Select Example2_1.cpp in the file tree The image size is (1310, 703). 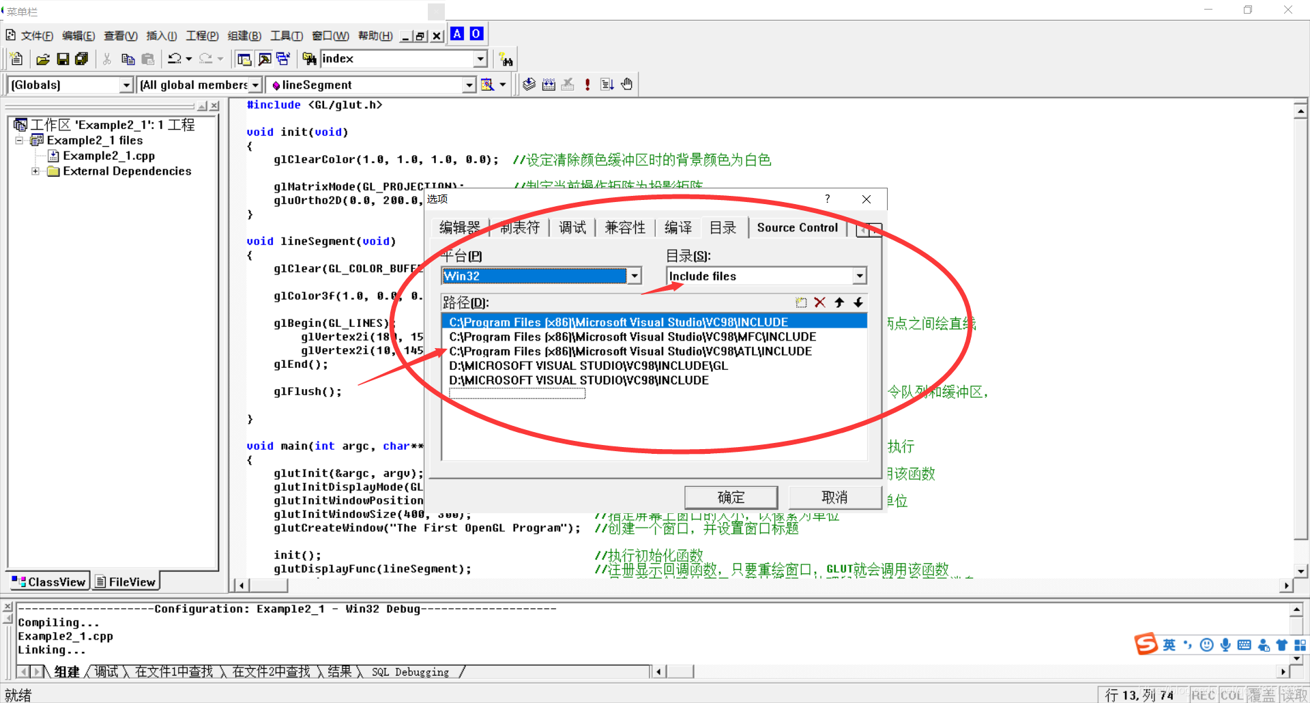point(108,156)
